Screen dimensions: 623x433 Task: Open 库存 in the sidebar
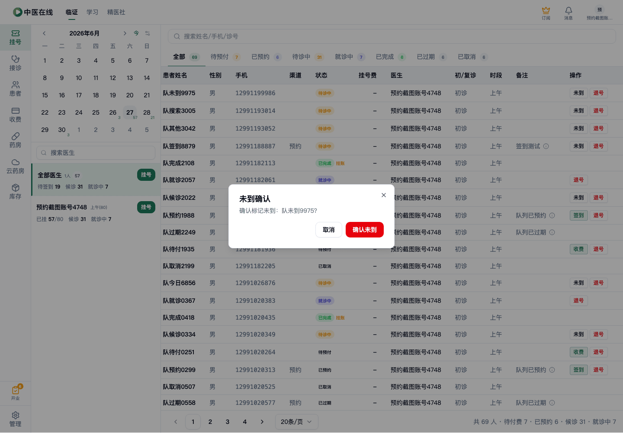click(x=15, y=192)
